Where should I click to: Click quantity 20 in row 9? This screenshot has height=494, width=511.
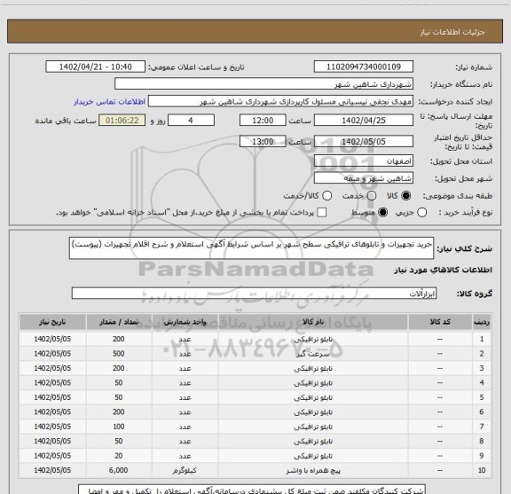119,456
